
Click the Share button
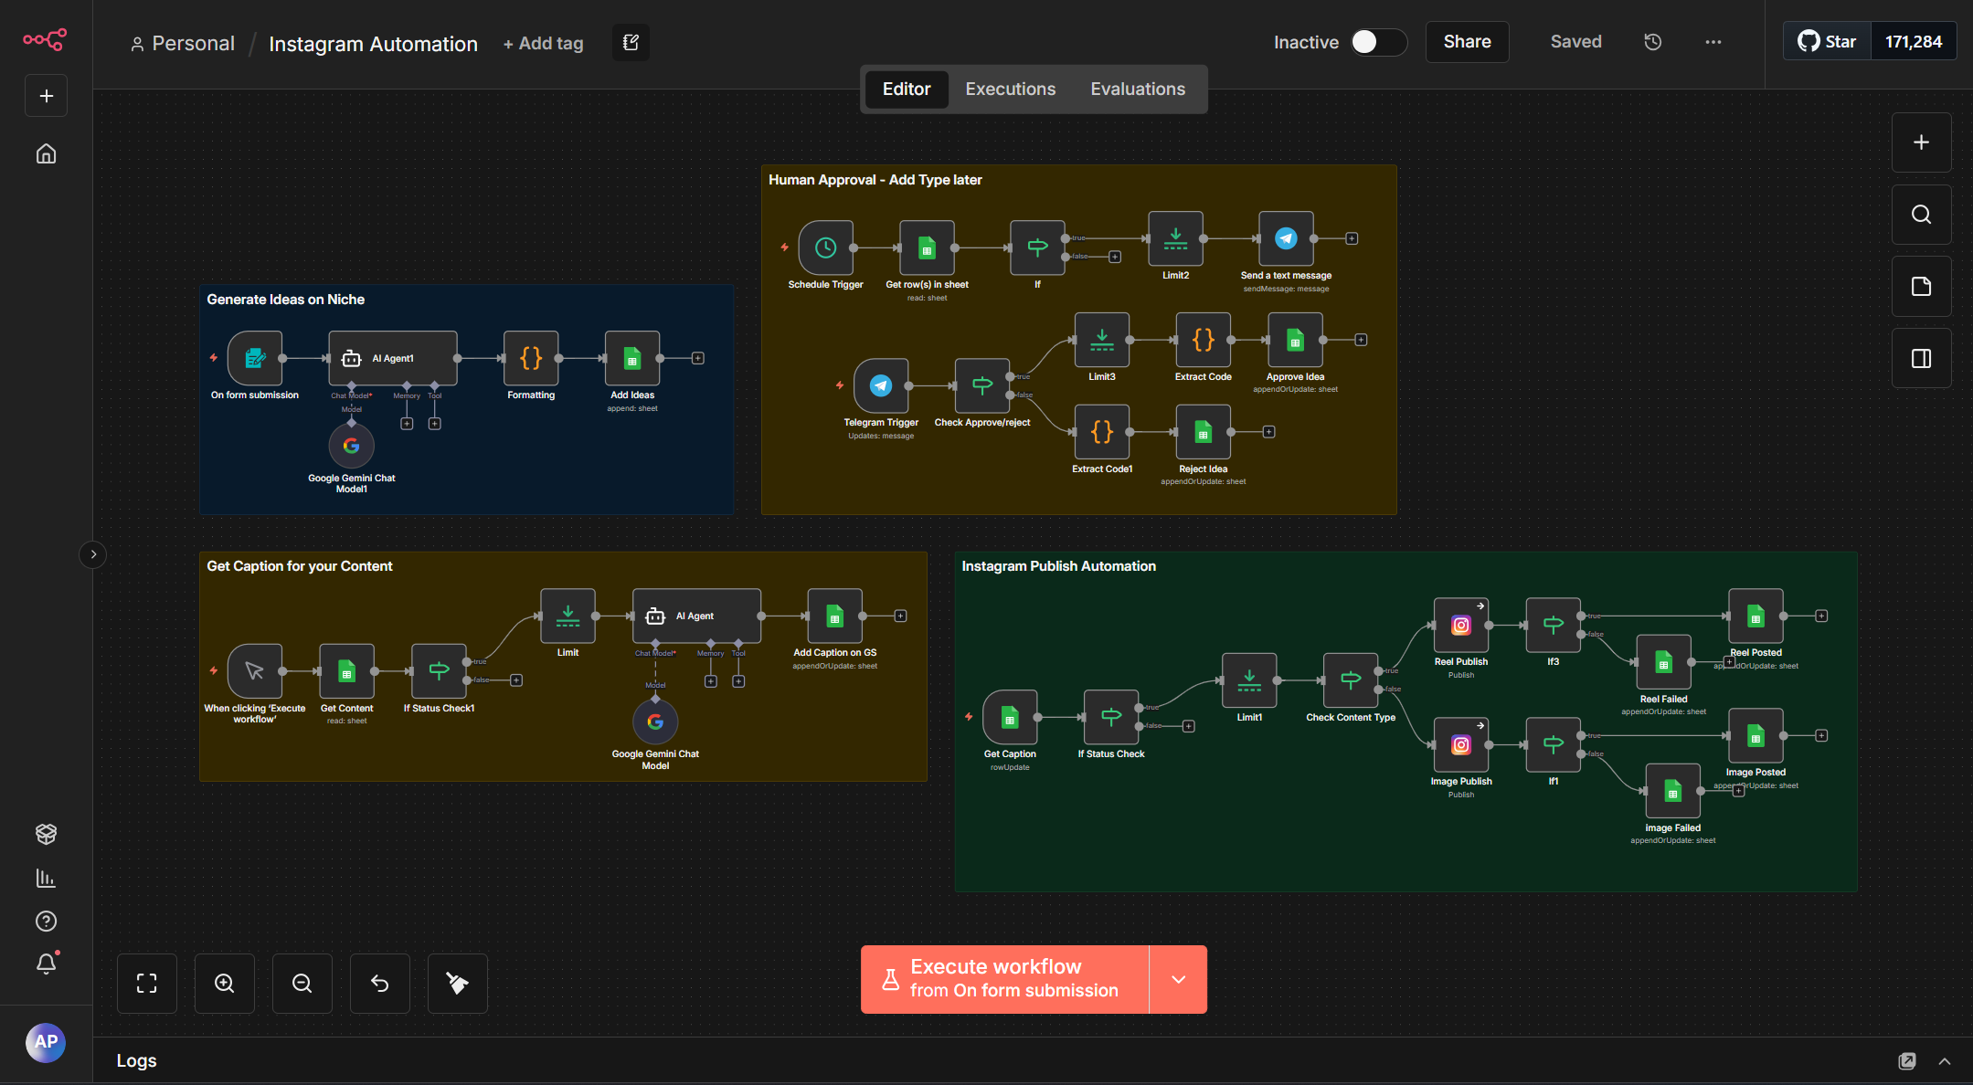(x=1467, y=42)
